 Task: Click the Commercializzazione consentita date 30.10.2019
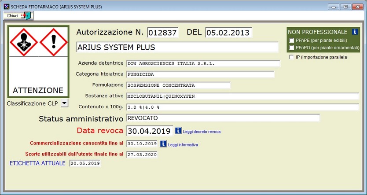(142, 143)
